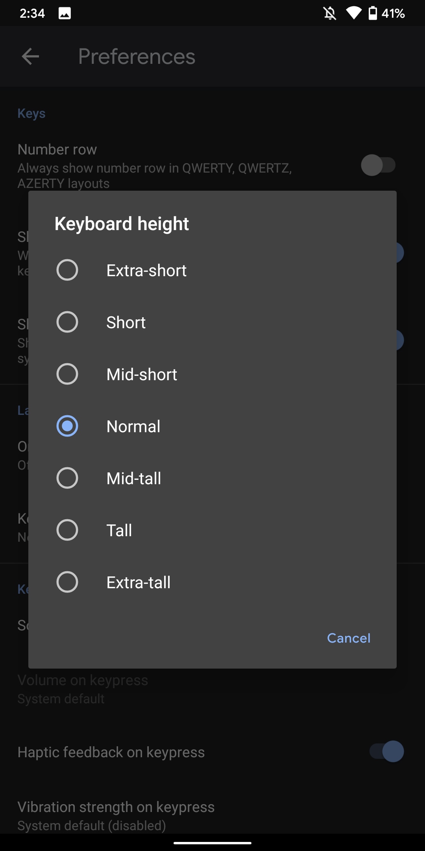
Task: Toggle Haptic feedback on keypress switch
Action: click(386, 751)
